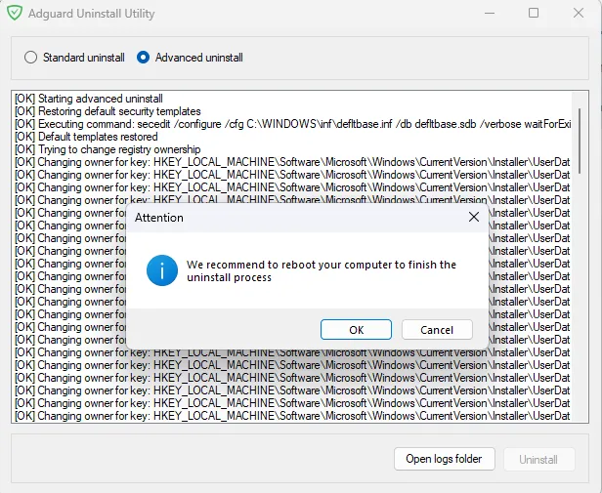Viewport: 602px width, 493px height.
Task: Close the Adguard Uninstall Utility window
Action: (579, 13)
